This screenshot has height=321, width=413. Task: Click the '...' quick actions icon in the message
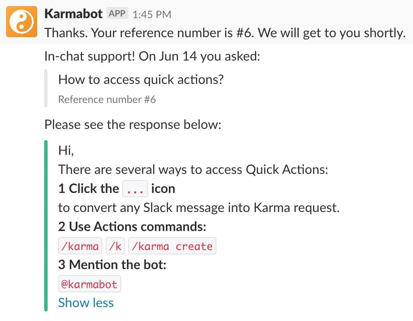pyautogui.click(x=136, y=189)
